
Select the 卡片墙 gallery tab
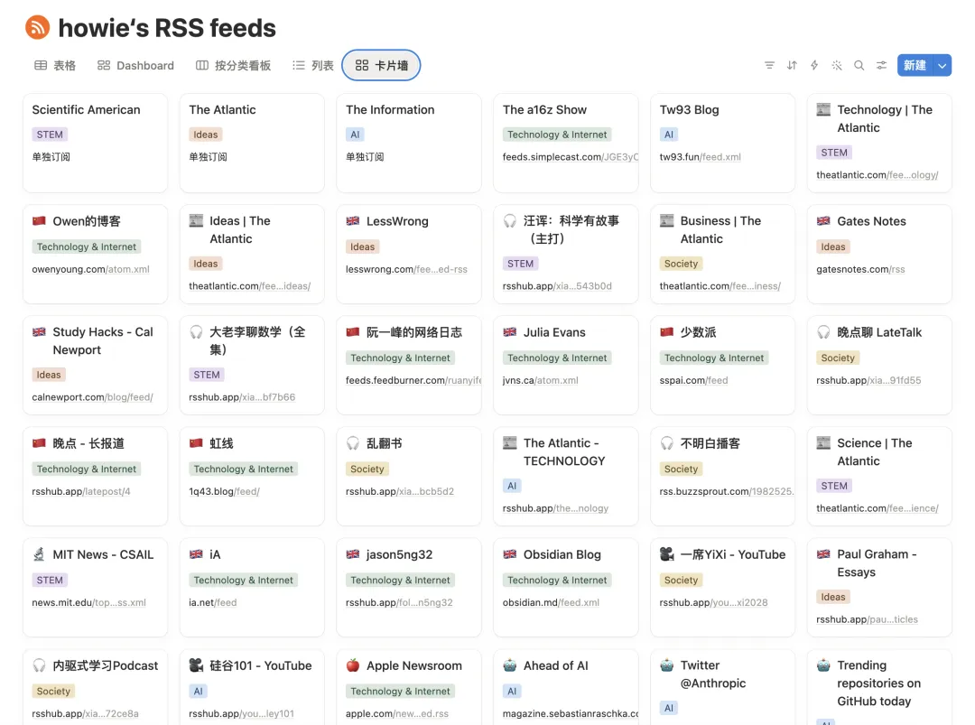tap(381, 65)
